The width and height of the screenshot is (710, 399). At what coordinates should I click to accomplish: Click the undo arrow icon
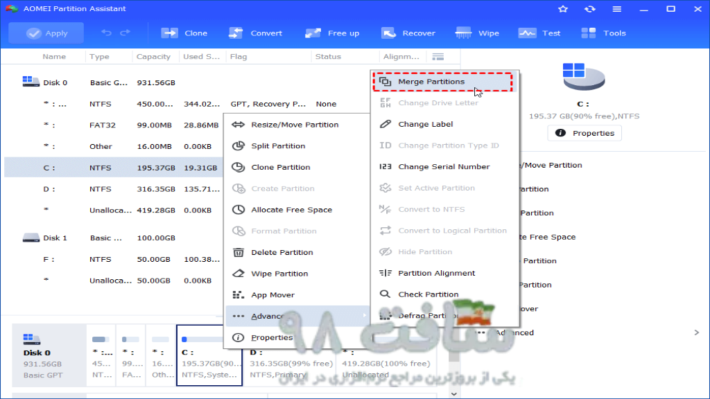pyautogui.click(x=106, y=33)
